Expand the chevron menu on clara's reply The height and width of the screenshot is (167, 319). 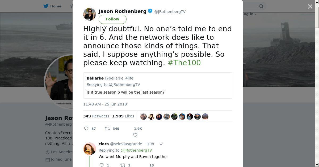(161, 144)
